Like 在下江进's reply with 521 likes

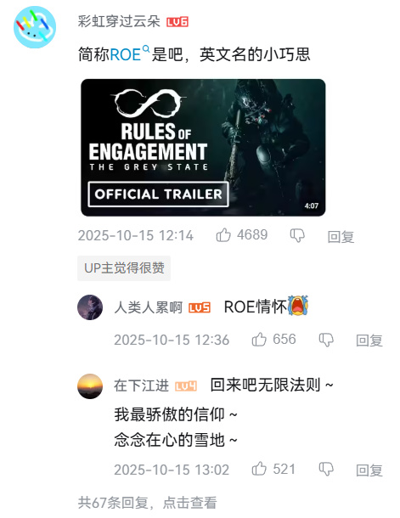(x=259, y=469)
